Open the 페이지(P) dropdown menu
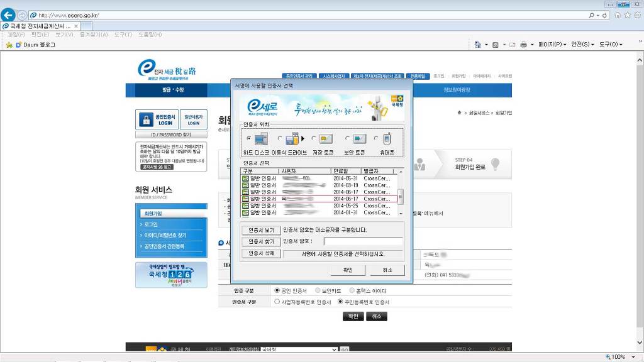The height and width of the screenshot is (362, 644). pos(552,45)
